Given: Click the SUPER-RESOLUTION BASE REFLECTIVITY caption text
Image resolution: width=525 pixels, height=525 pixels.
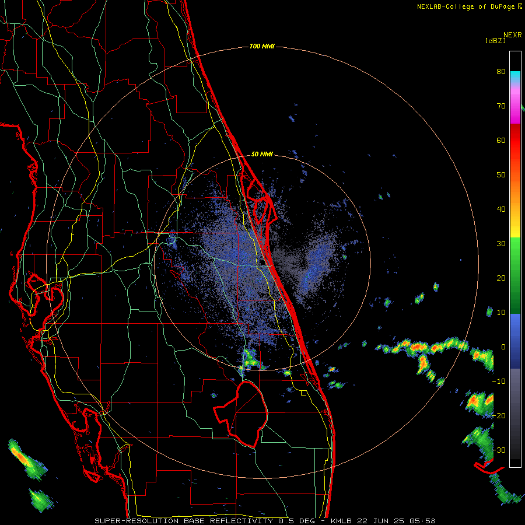Looking at the screenshot, I should (184, 521).
